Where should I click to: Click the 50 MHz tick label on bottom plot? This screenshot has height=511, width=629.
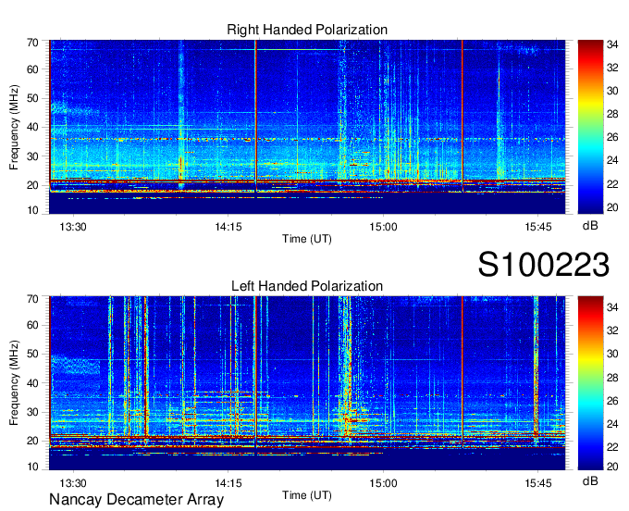(x=32, y=354)
